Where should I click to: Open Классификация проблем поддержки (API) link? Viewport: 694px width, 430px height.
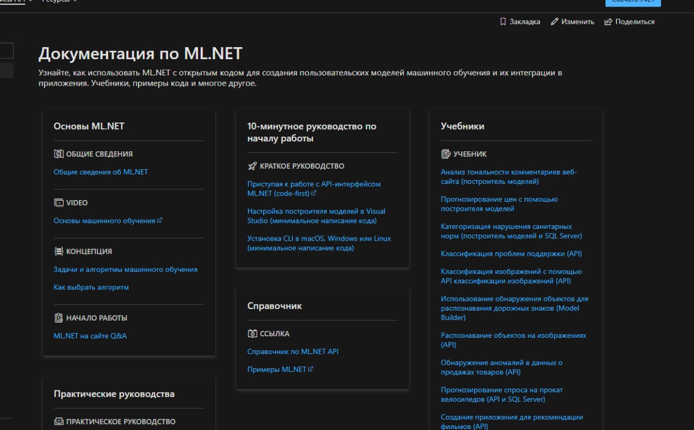click(511, 254)
